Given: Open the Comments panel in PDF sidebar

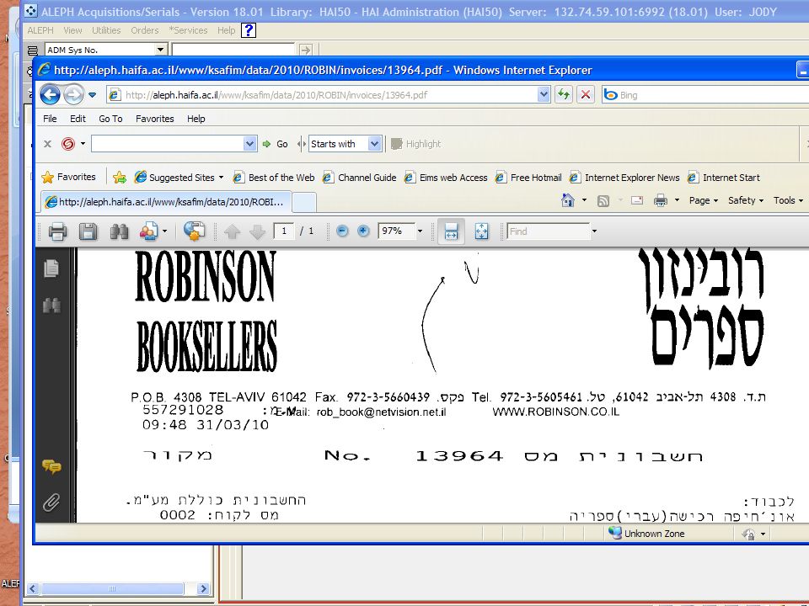Looking at the screenshot, I should click(x=51, y=466).
